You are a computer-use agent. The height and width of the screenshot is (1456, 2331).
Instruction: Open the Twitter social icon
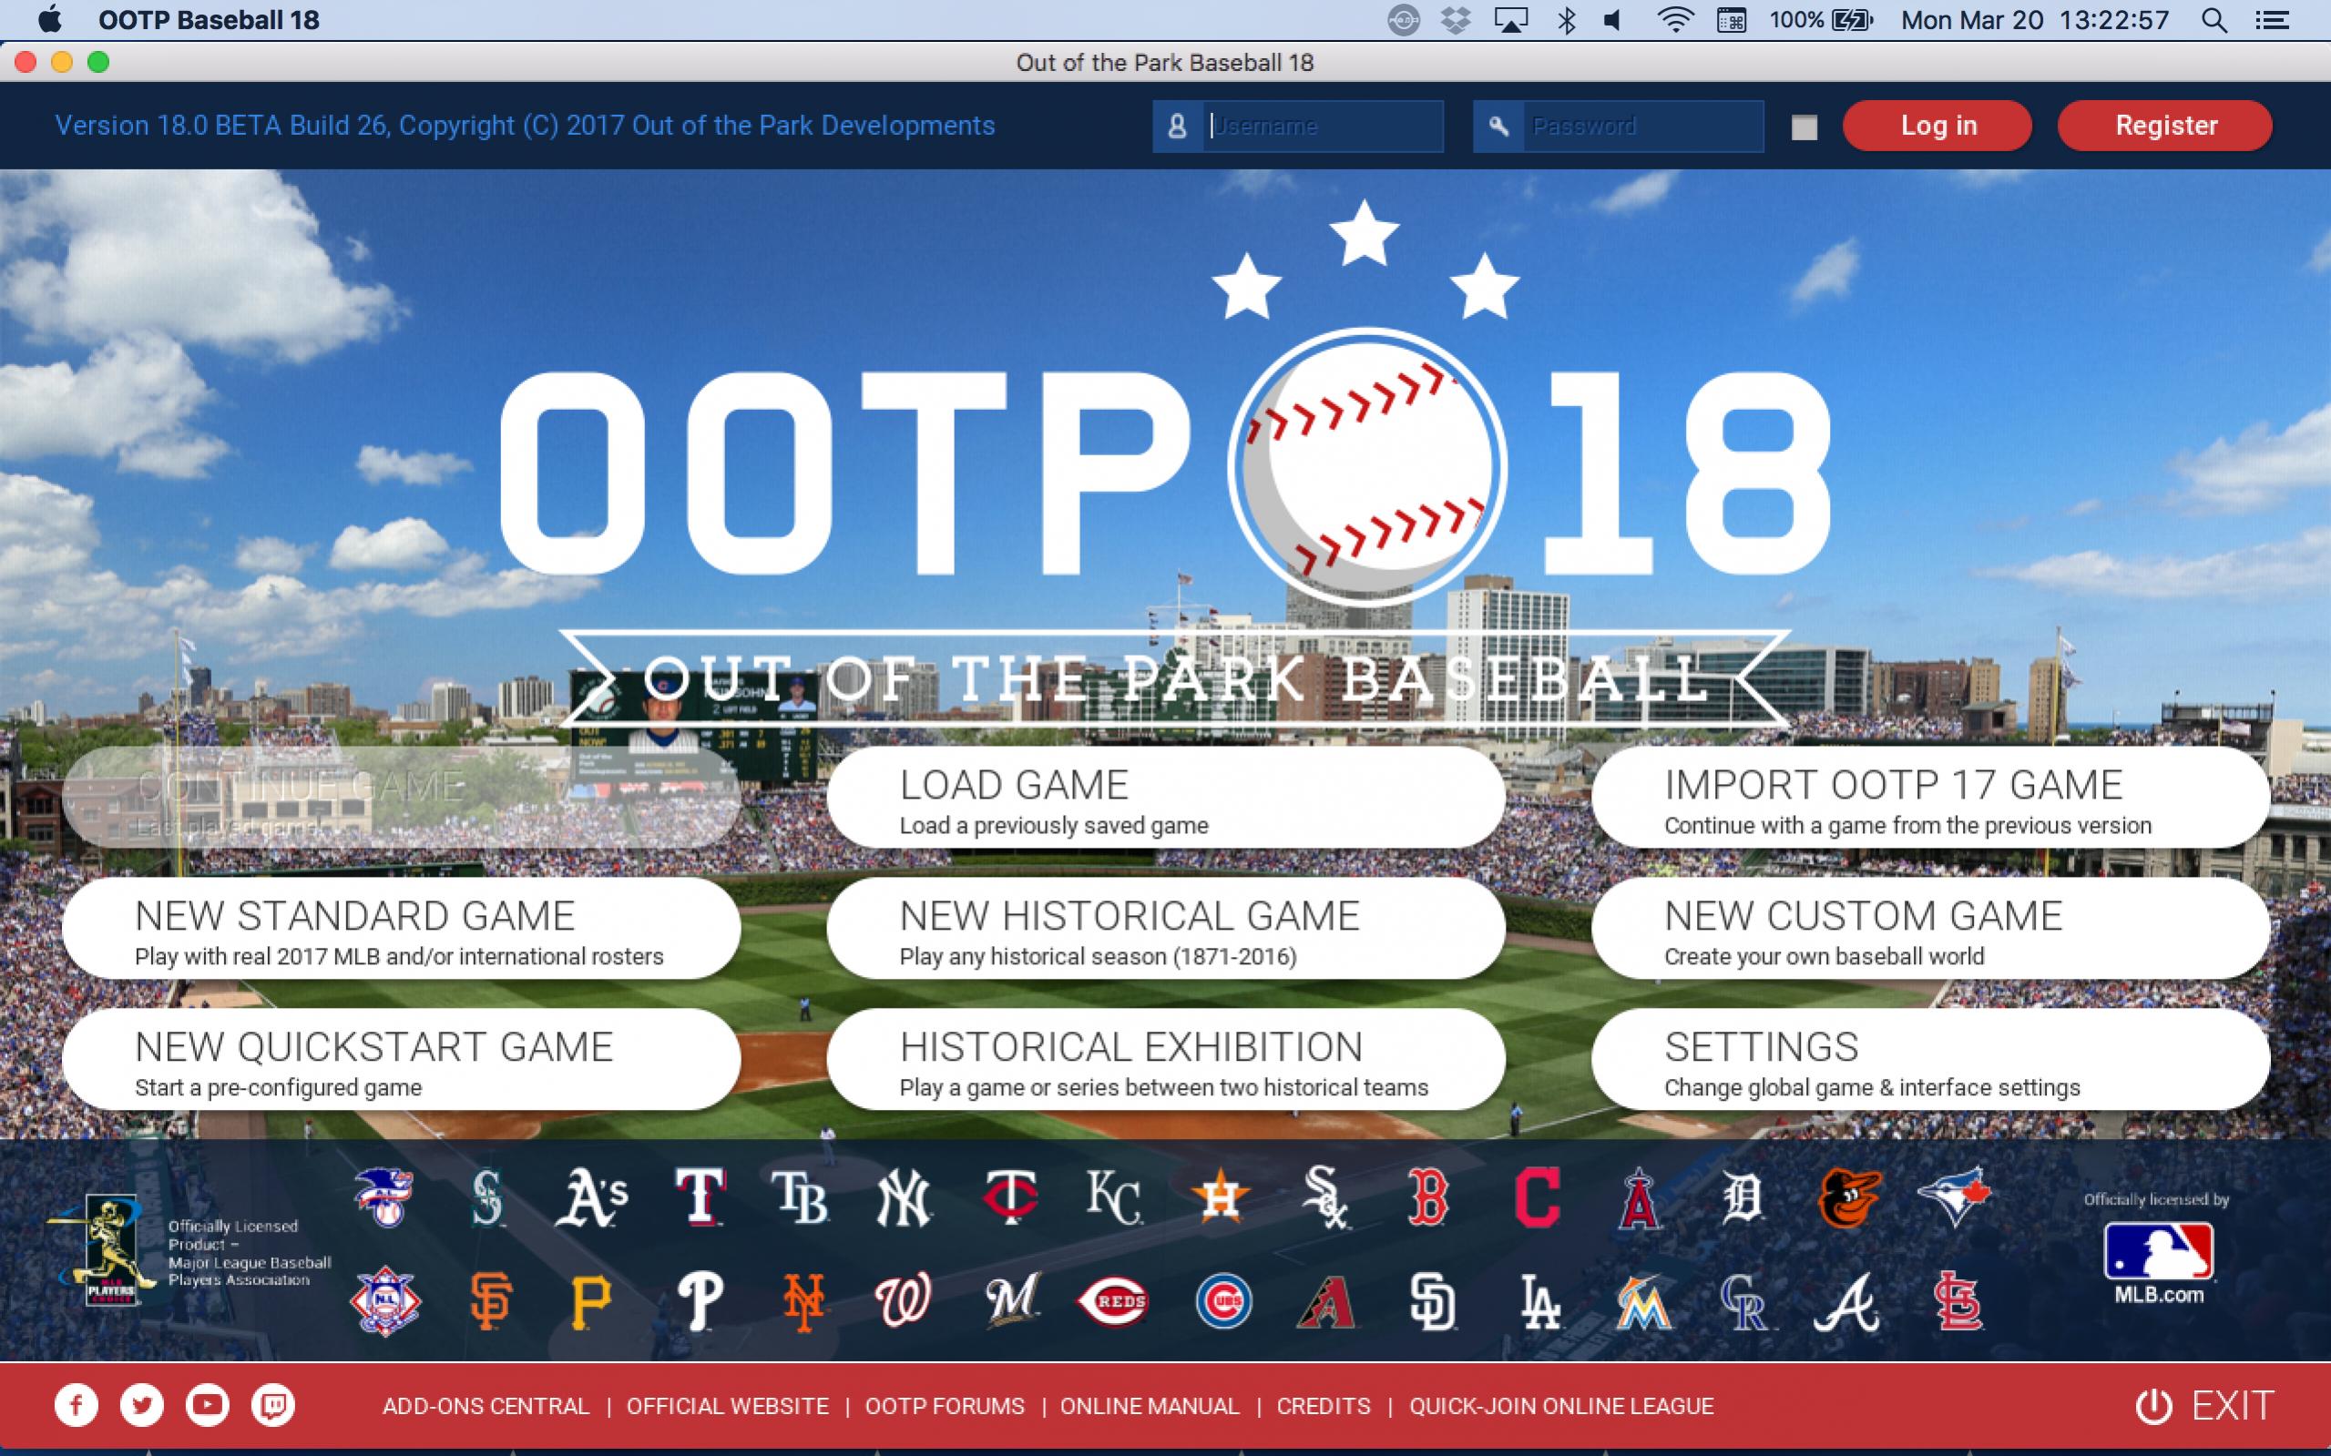coord(141,1405)
